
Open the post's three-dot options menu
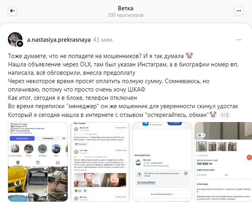pos(239,40)
